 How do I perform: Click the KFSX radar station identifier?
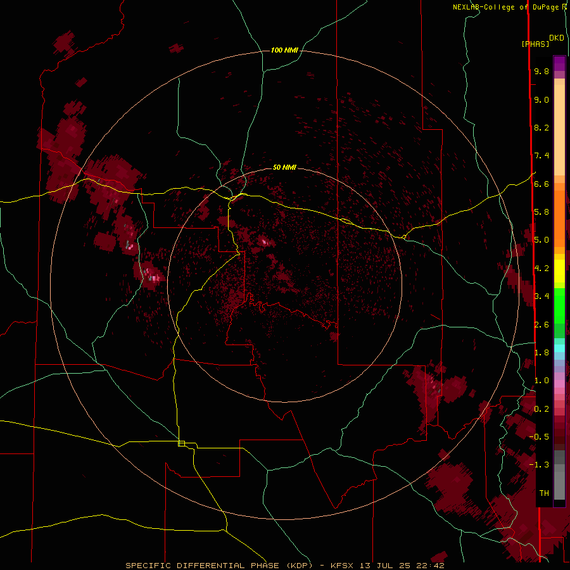point(343,566)
